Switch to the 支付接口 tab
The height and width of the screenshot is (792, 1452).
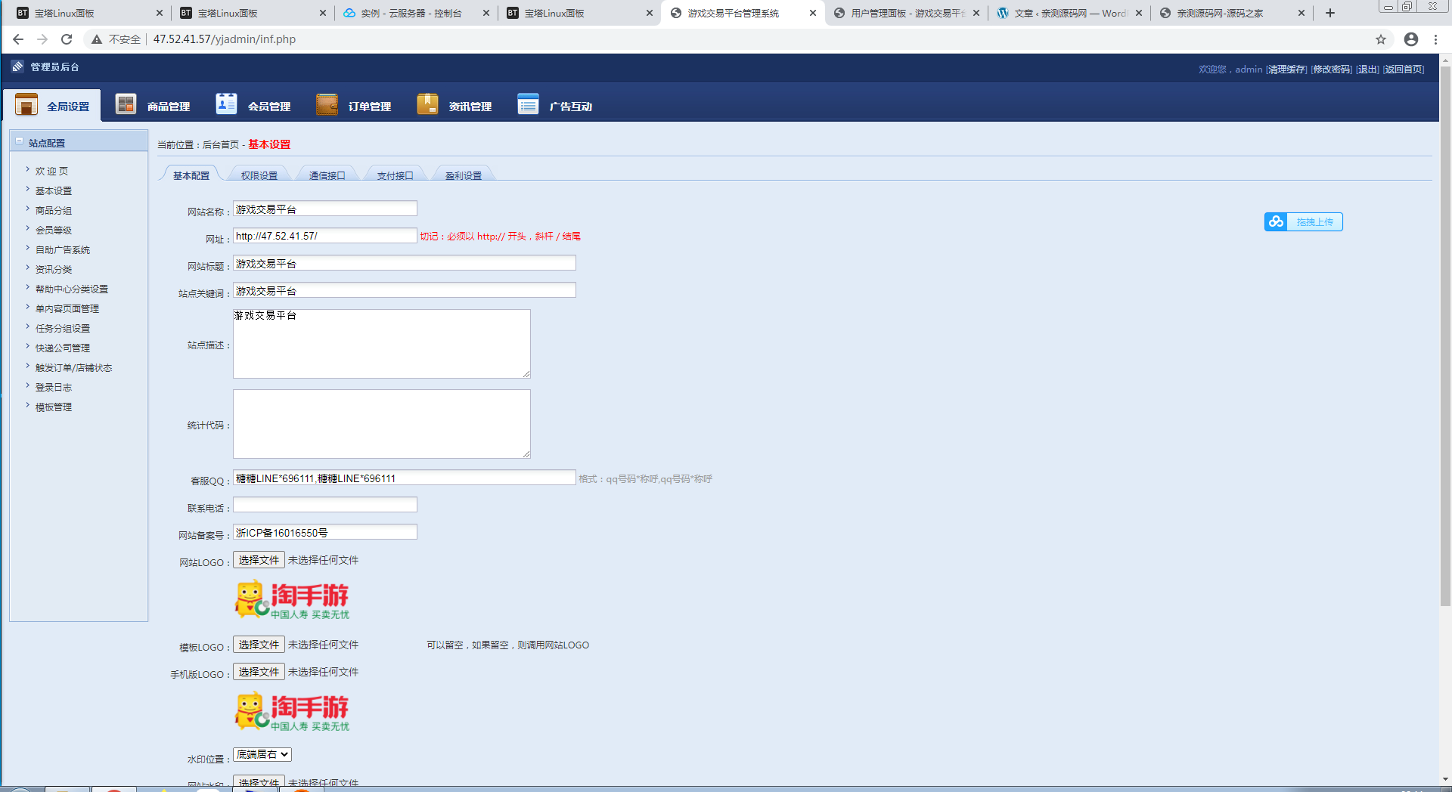point(396,175)
